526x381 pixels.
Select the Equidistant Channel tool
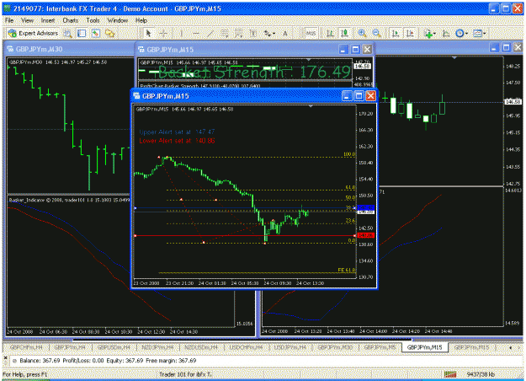click(224, 33)
